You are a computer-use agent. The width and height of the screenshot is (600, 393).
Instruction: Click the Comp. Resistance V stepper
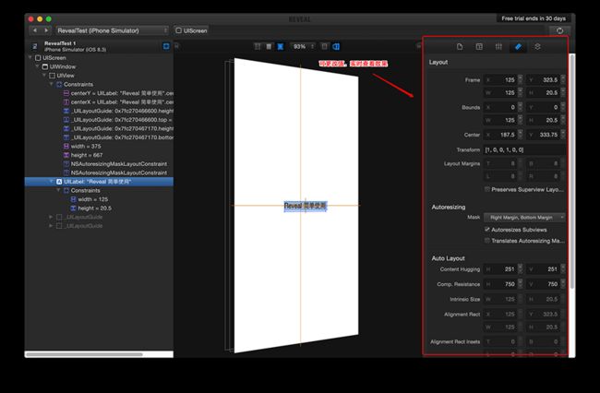click(x=563, y=284)
